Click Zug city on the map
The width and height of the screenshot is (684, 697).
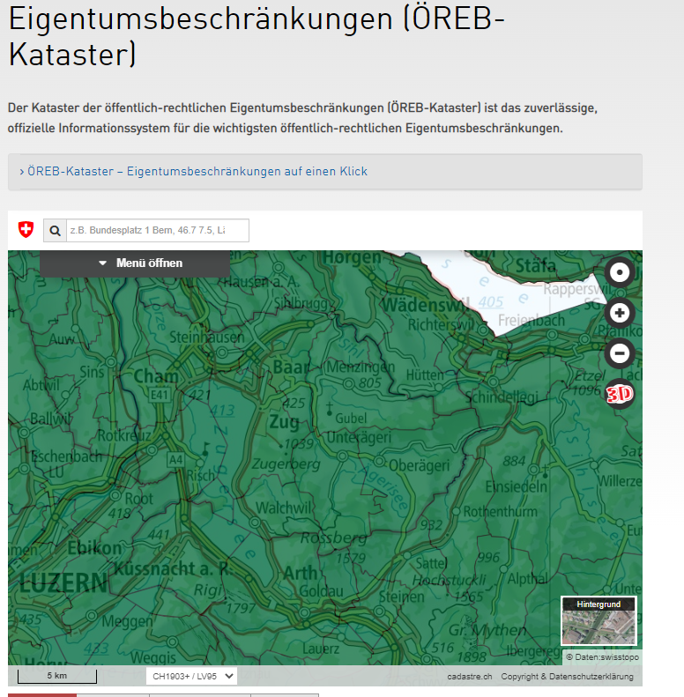284,422
